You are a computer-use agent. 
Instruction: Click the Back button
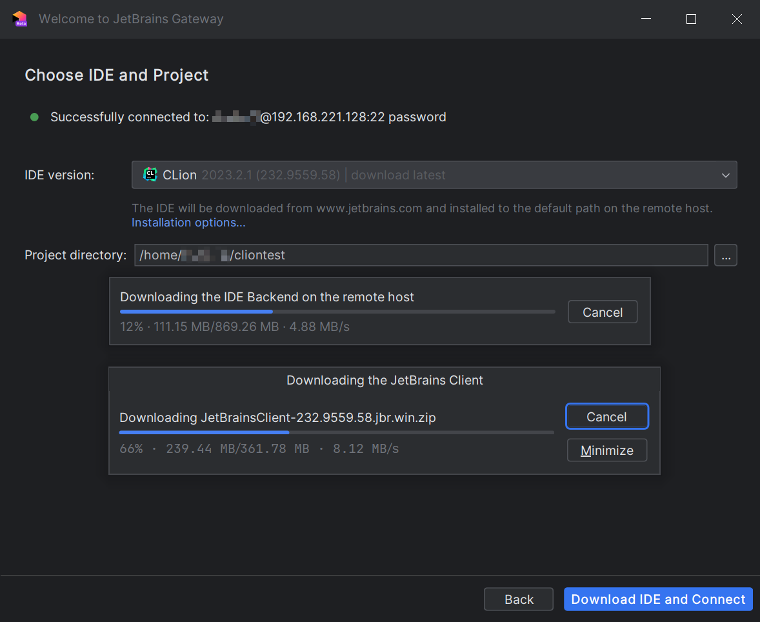(x=518, y=599)
